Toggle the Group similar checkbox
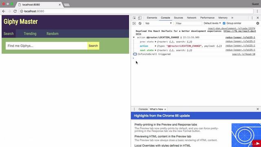261x147 pixels. (x=224, y=23)
